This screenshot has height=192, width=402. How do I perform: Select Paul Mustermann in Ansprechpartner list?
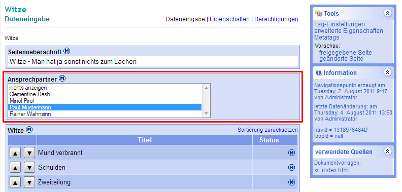[x=105, y=107]
